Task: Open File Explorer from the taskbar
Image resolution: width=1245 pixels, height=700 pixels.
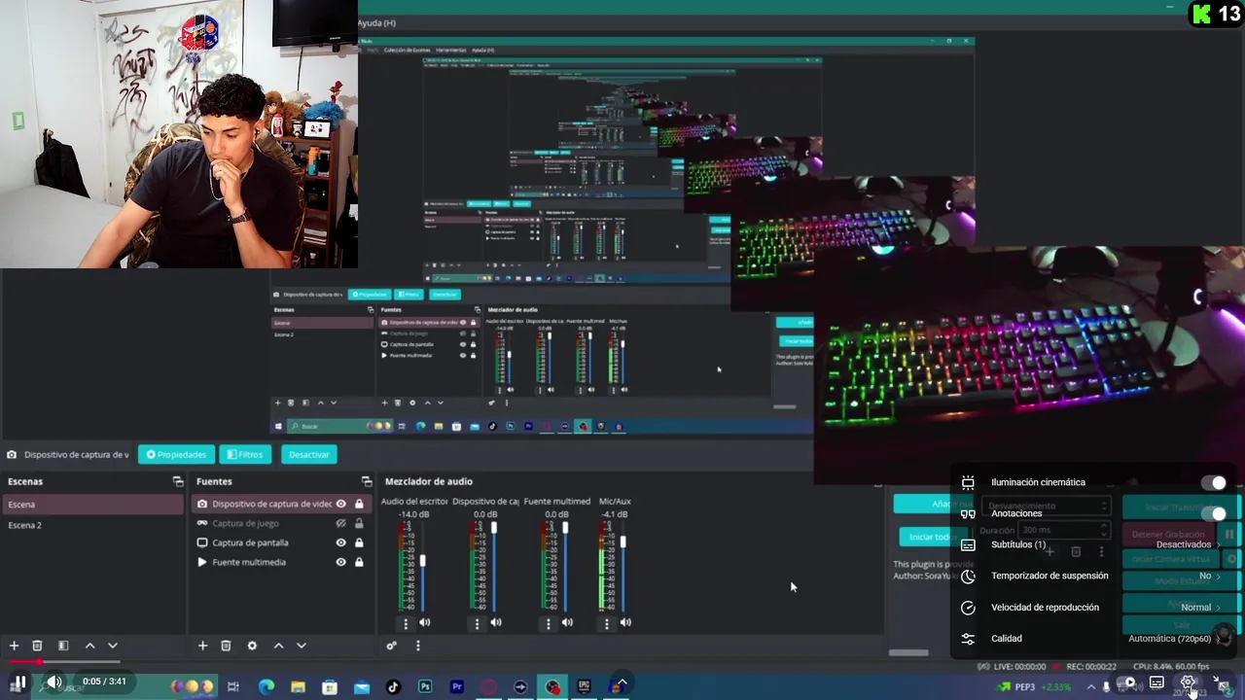Action: (298, 686)
